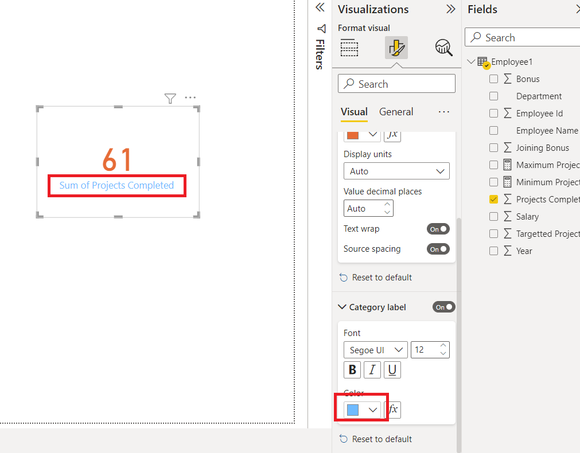
Task: Expand the collapsed Filters pane
Action: pos(320,29)
